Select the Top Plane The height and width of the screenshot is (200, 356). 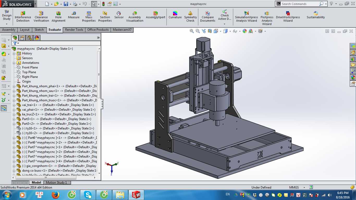click(x=29, y=72)
